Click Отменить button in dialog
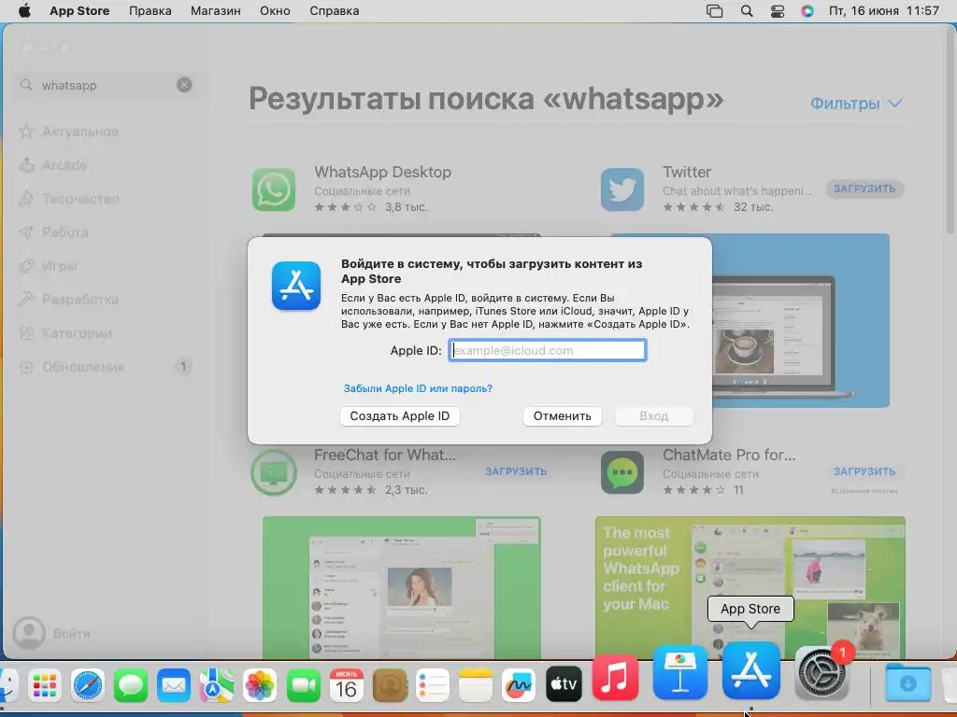The image size is (957, 717). 562,415
